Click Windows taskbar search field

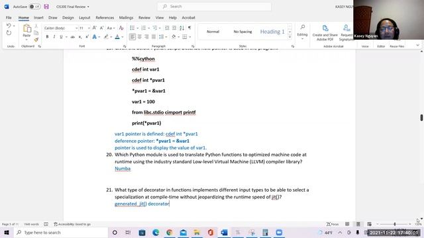click(61, 232)
